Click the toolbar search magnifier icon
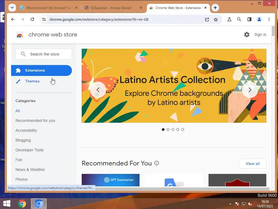This screenshot has width=278, height=209. point(239,19)
